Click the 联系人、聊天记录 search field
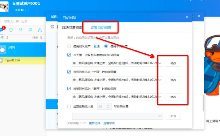 (x=23, y=21)
